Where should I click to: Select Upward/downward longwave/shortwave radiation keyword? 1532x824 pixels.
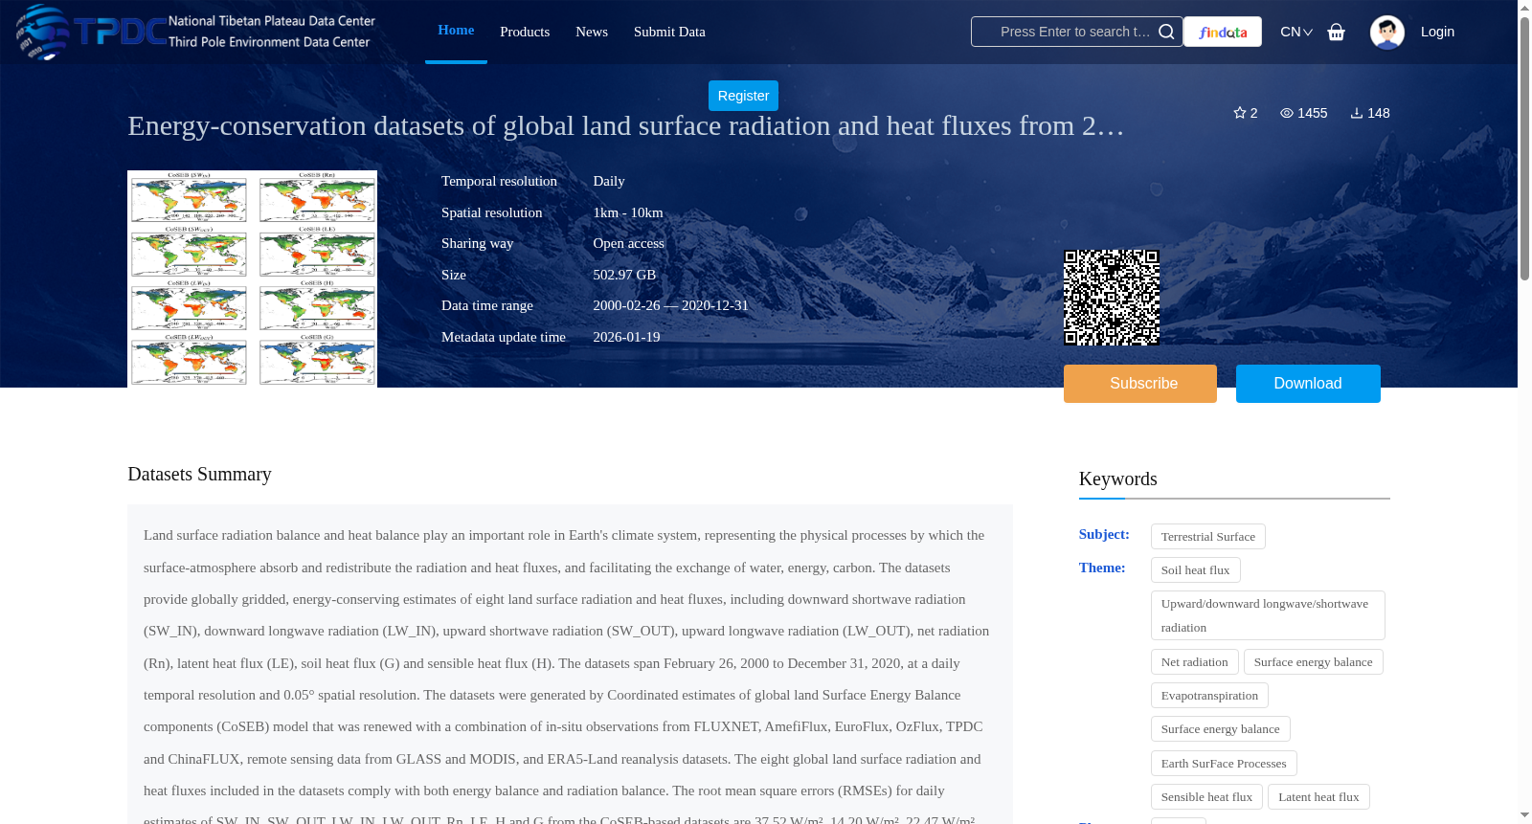(1268, 615)
